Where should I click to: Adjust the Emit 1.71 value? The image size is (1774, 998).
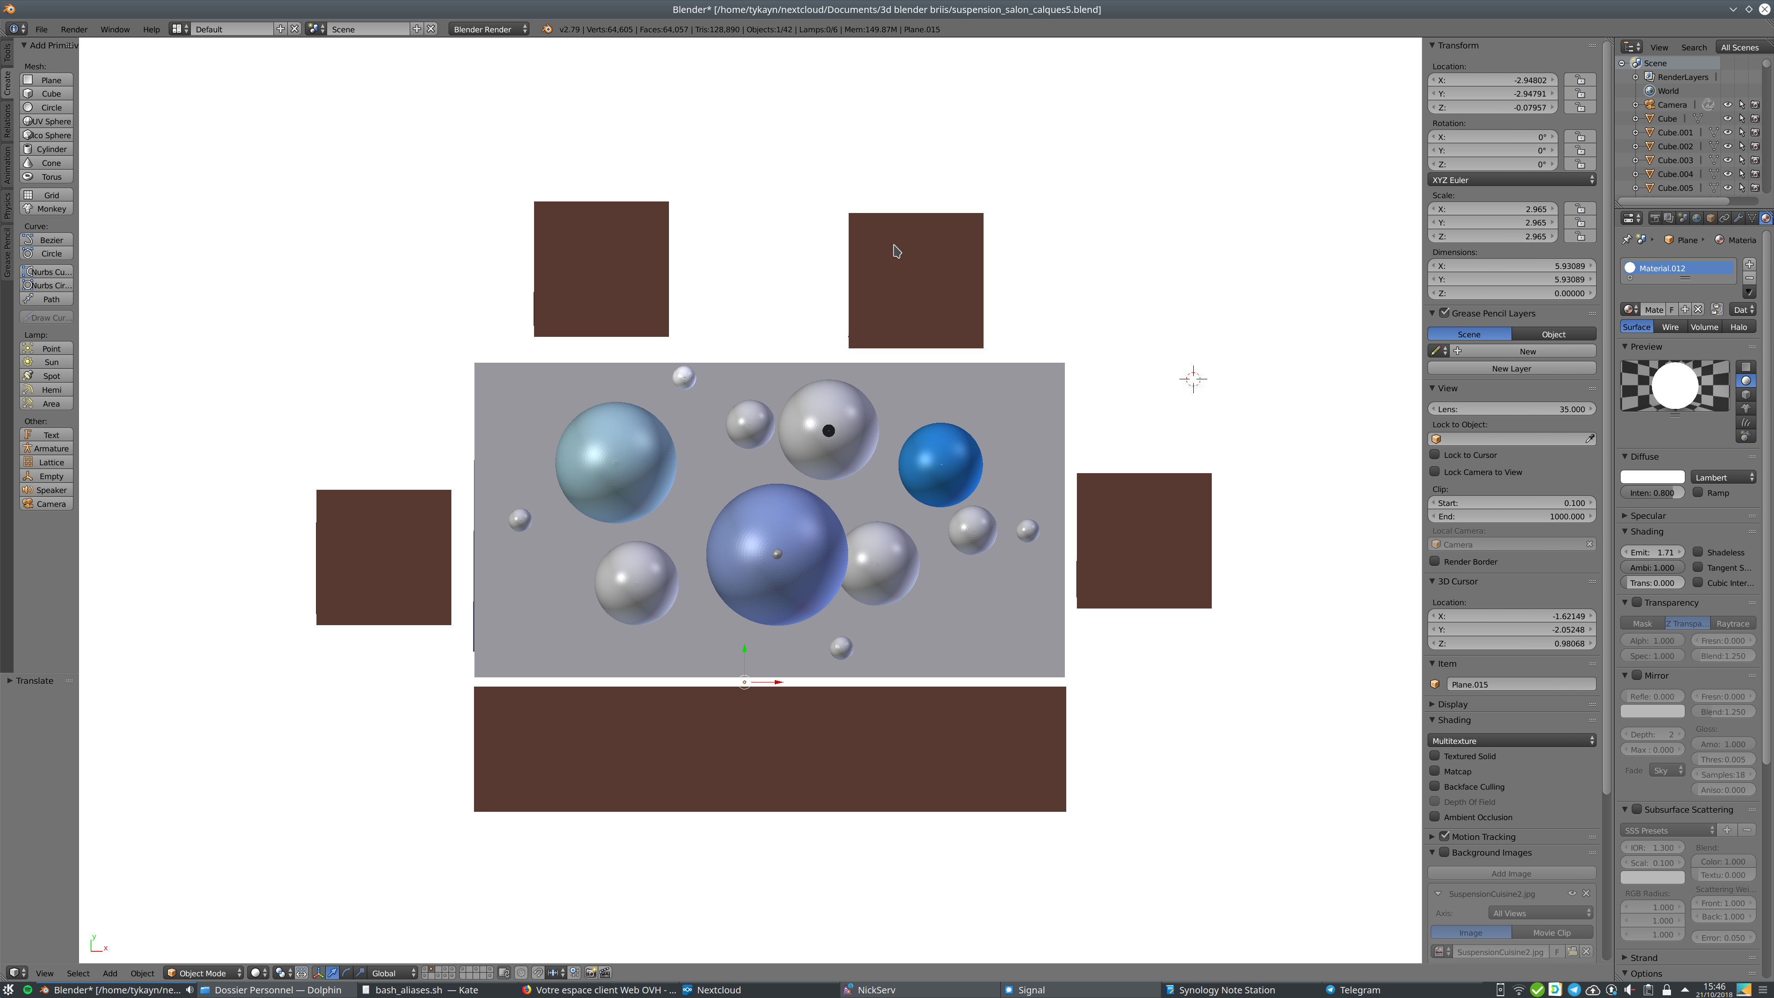click(x=1652, y=552)
